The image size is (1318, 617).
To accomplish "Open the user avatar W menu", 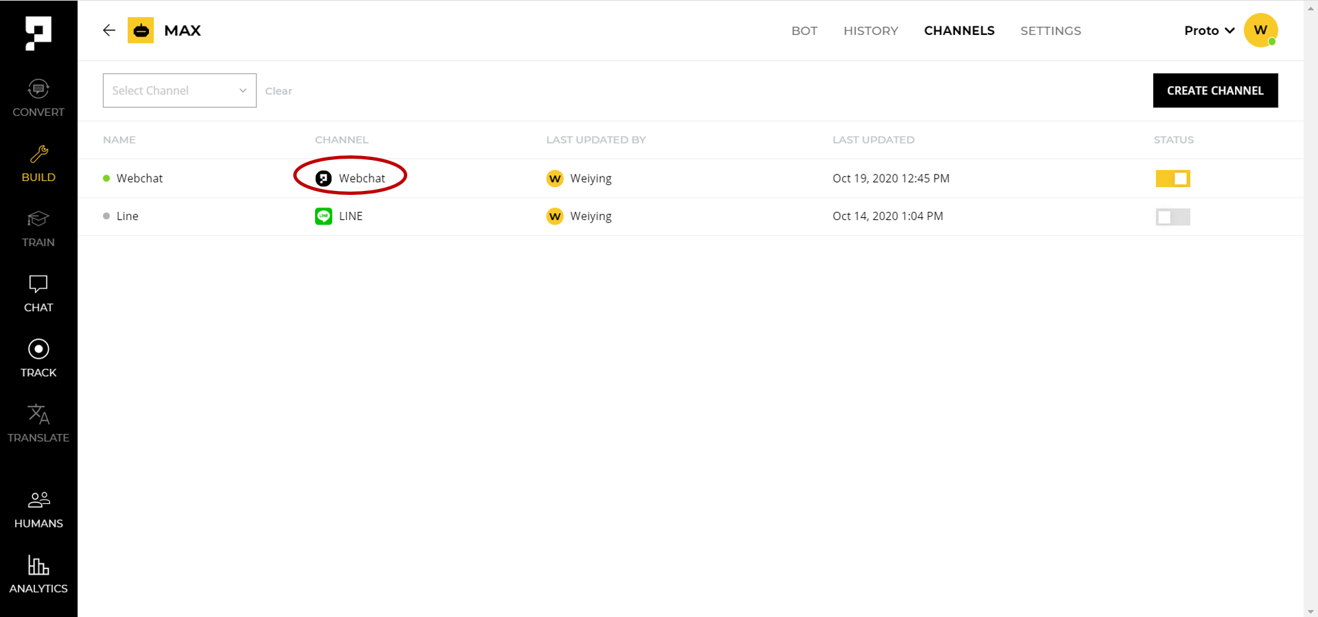I will click(x=1260, y=30).
